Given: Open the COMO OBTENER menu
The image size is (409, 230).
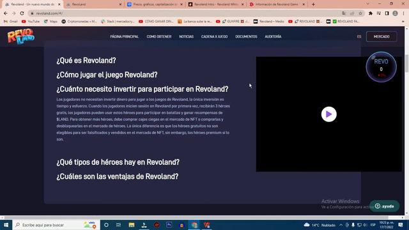Looking at the screenshot, I should 159,36.
